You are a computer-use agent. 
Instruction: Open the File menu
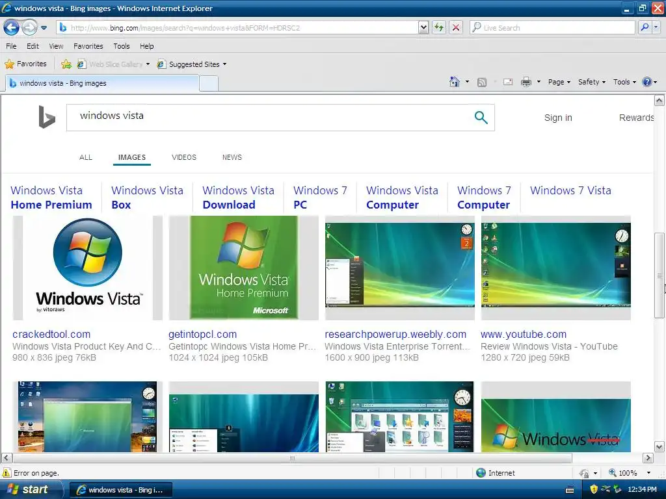click(12, 46)
